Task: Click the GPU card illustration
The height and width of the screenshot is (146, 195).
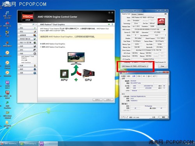Action: tap(89, 74)
